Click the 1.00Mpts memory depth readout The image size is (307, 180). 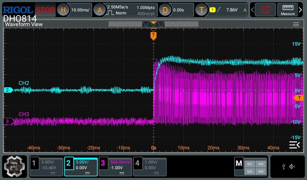coord(146,7)
